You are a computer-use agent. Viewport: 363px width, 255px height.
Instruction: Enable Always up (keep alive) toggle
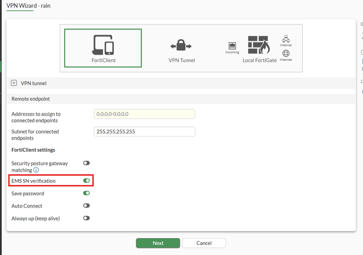coord(86,218)
